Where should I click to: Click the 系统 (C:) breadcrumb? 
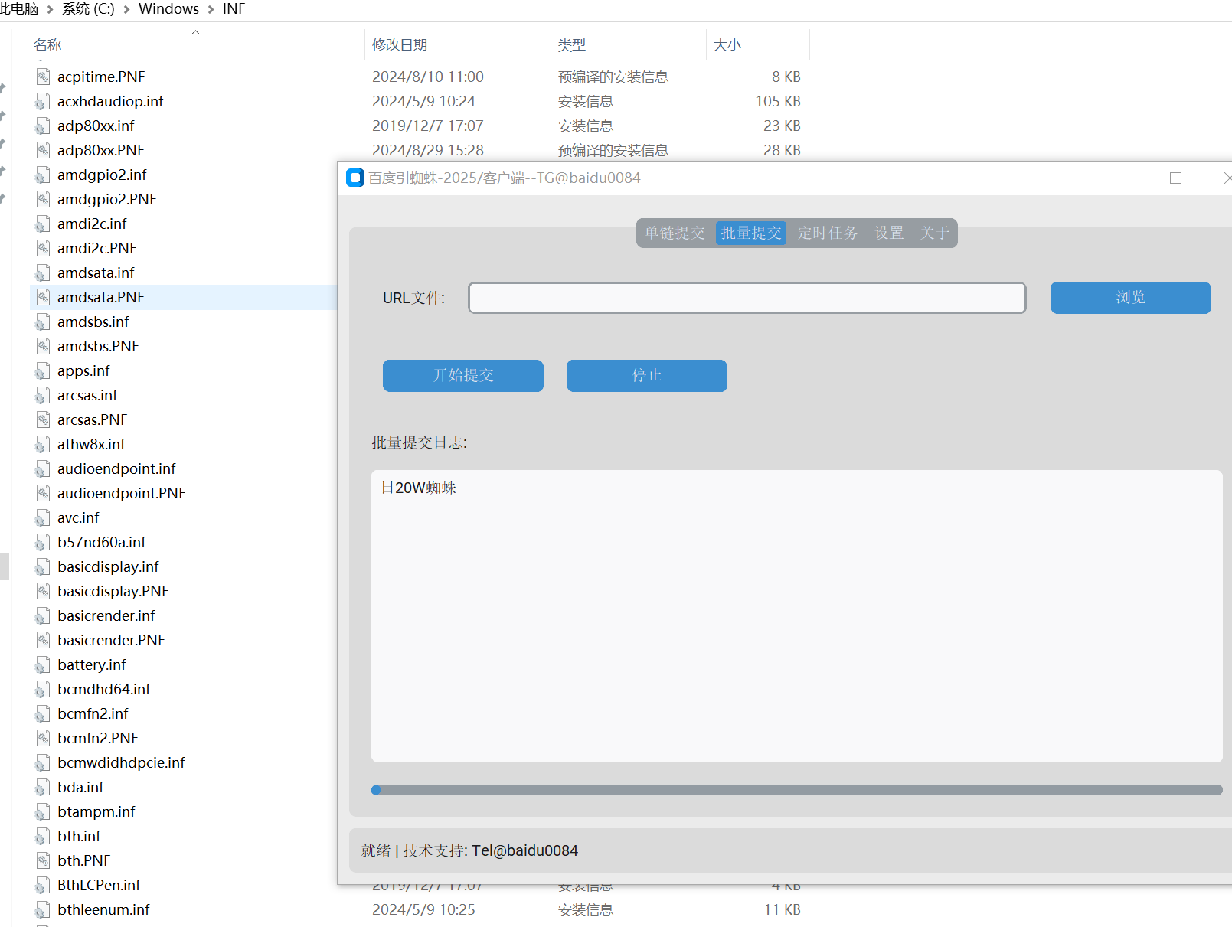[x=88, y=9]
